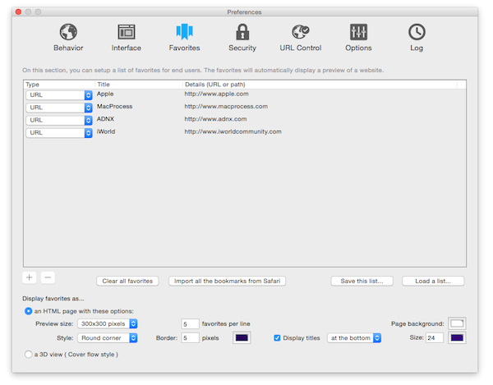Click the plus button to add favorite
This screenshot has width=493, height=385.
pos(30,278)
